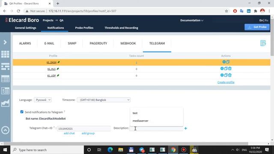Click the browser address bar URL
The width and height of the screenshot is (274, 154).
click(x=82, y=11)
